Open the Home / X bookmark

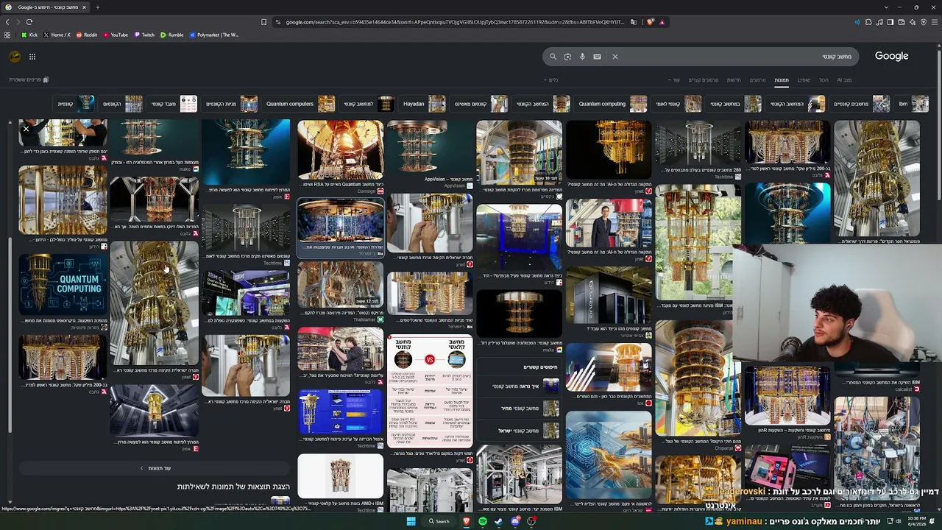[x=57, y=35]
